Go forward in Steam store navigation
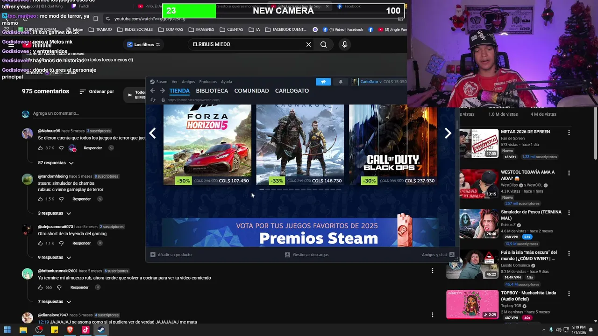Viewport: 598px width, 336px height. point(162,91)
